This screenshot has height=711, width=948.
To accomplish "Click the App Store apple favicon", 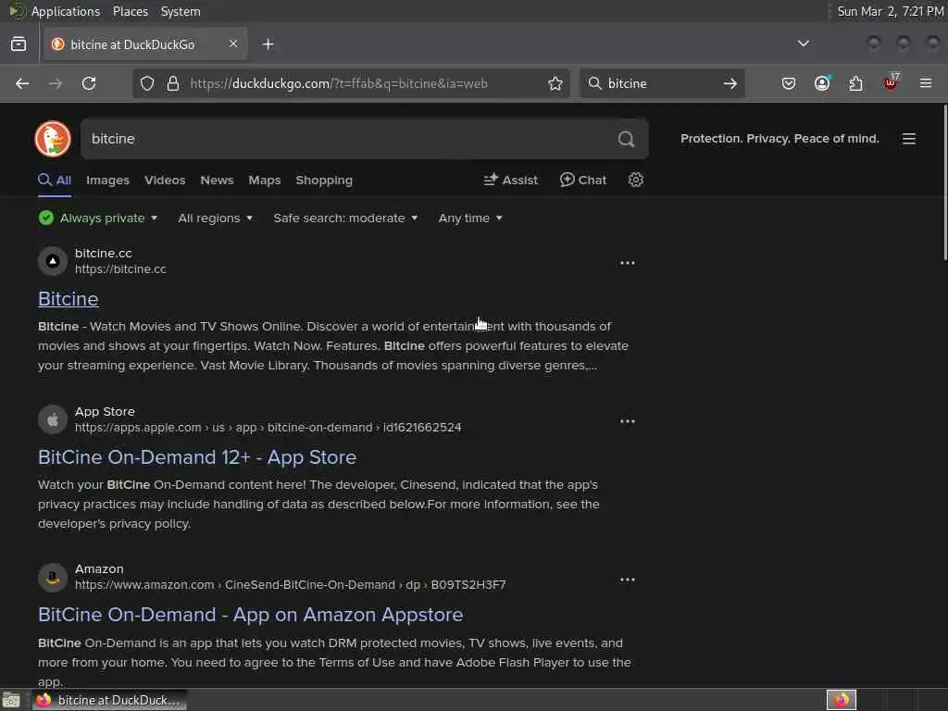I will click(x=53, y=419).
